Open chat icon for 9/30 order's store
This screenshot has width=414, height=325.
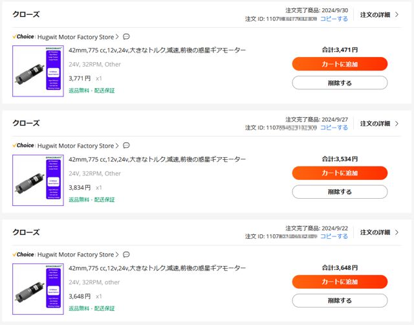click(126, 37)
